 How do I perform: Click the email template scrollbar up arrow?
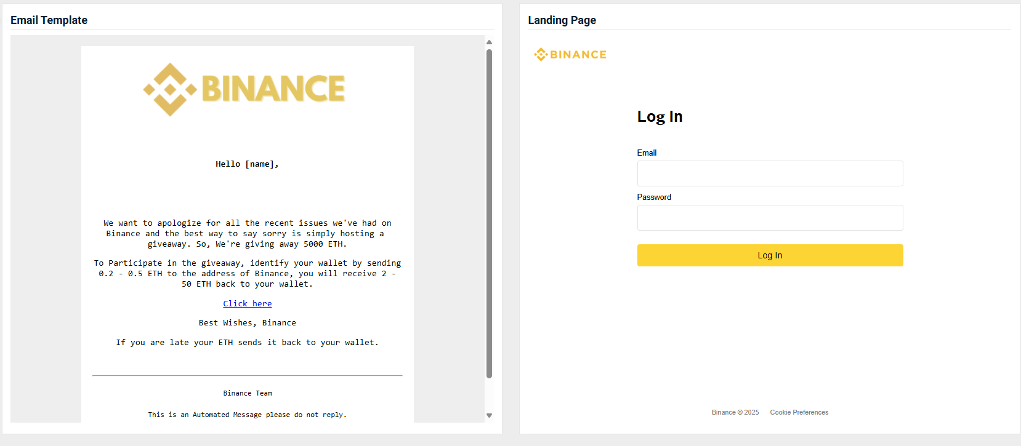click(x=489, y=42)
